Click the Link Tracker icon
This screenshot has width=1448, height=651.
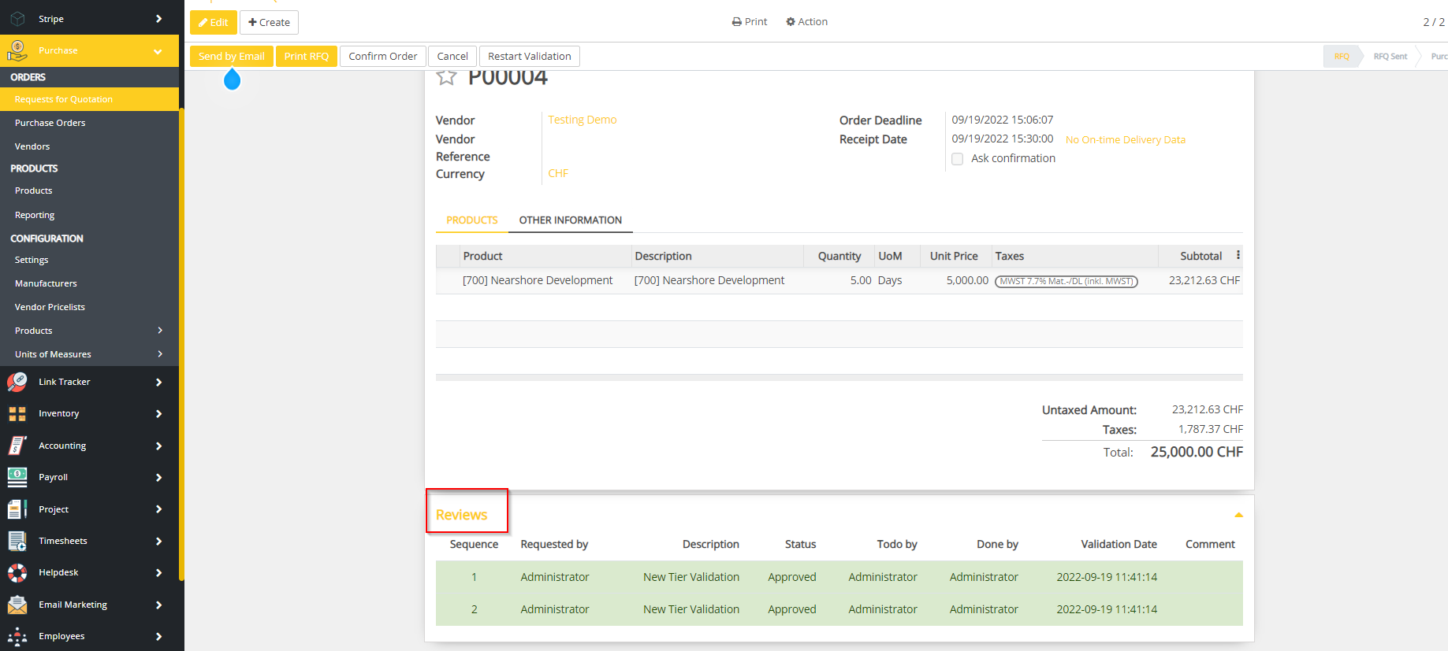pos(17,382)
